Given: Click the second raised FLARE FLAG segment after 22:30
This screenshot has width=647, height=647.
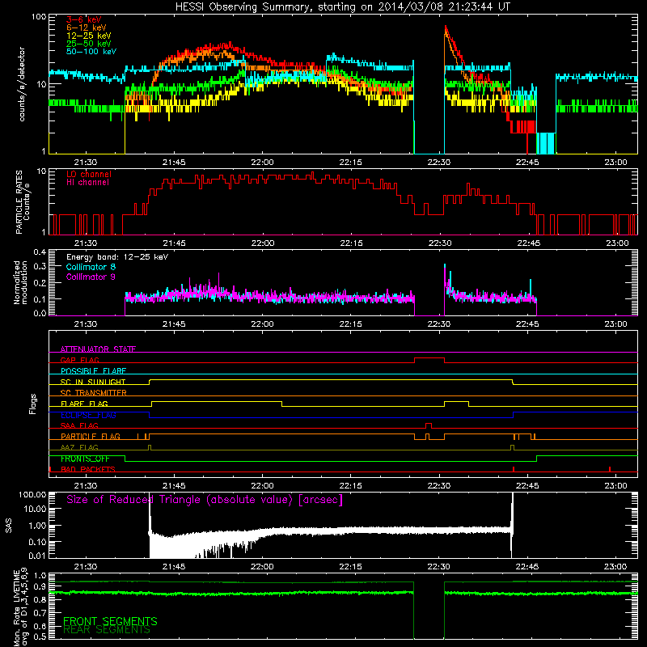Looking at the screenshot, I should (x=456, y=402).
